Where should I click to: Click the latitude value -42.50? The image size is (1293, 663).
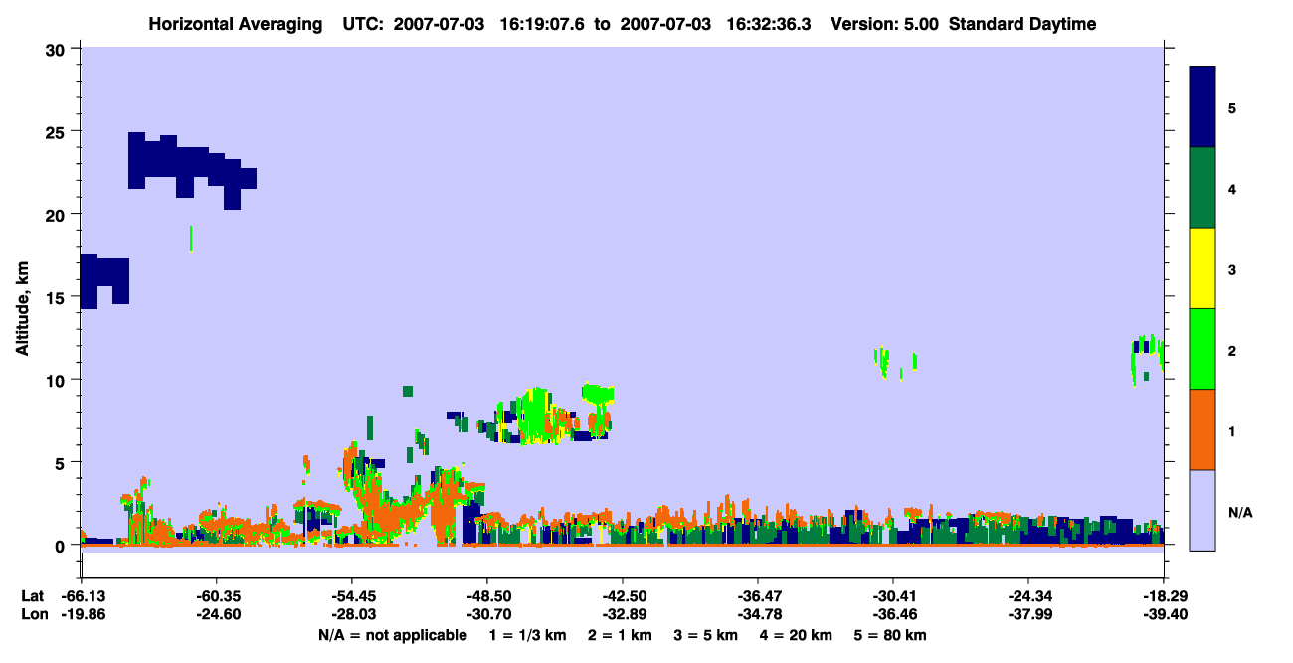click(x=623, y=596)
